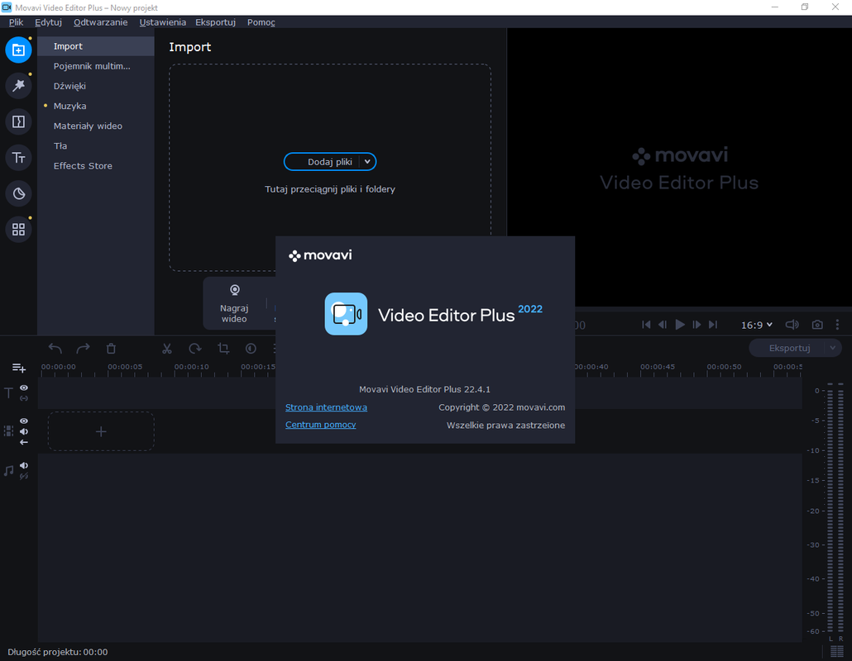Open the Titles text sidebar tab
The image size is (852, 661).
(x=18, y=157)
